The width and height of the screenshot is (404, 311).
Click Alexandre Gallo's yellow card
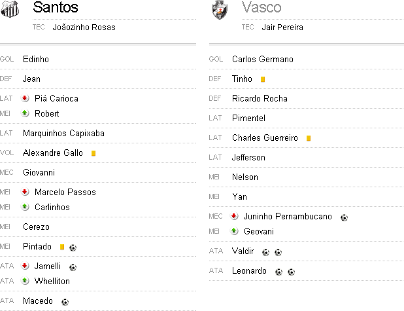[93, 153]
